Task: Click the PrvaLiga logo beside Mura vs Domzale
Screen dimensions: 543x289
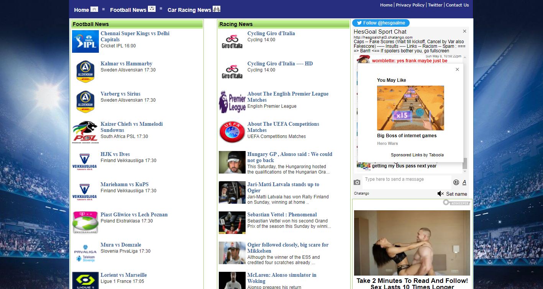Action: pos(85,253)
